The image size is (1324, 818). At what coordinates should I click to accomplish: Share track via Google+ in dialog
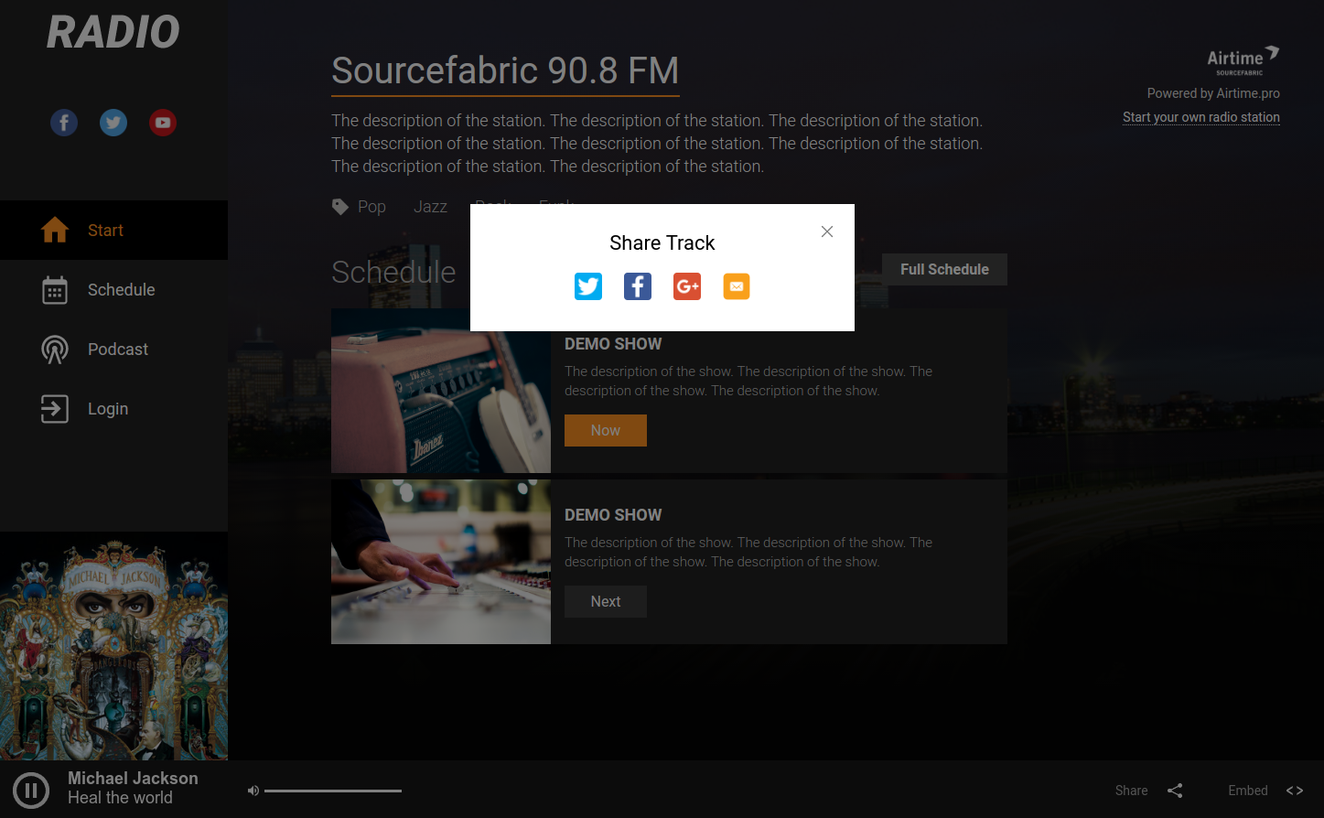point(687,286)
